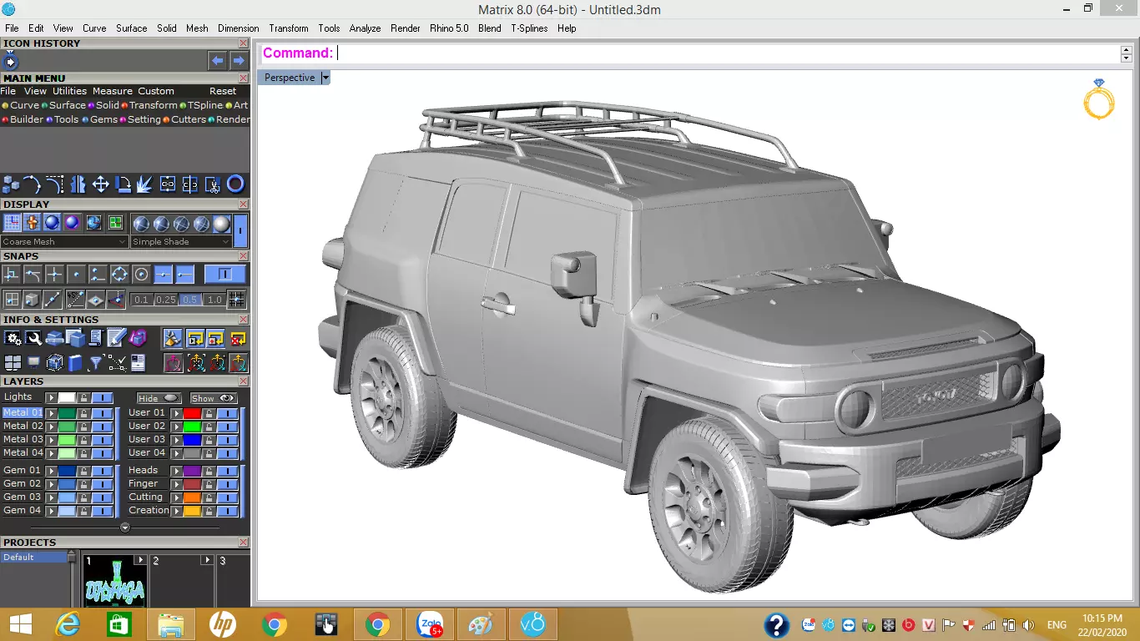Click the red X arrow icon in Info & Settings
The image size is (1140, 641).
tap(238, 338)
